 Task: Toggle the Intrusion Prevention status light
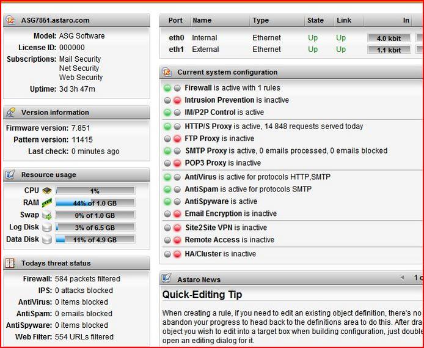tap(177, 100)
